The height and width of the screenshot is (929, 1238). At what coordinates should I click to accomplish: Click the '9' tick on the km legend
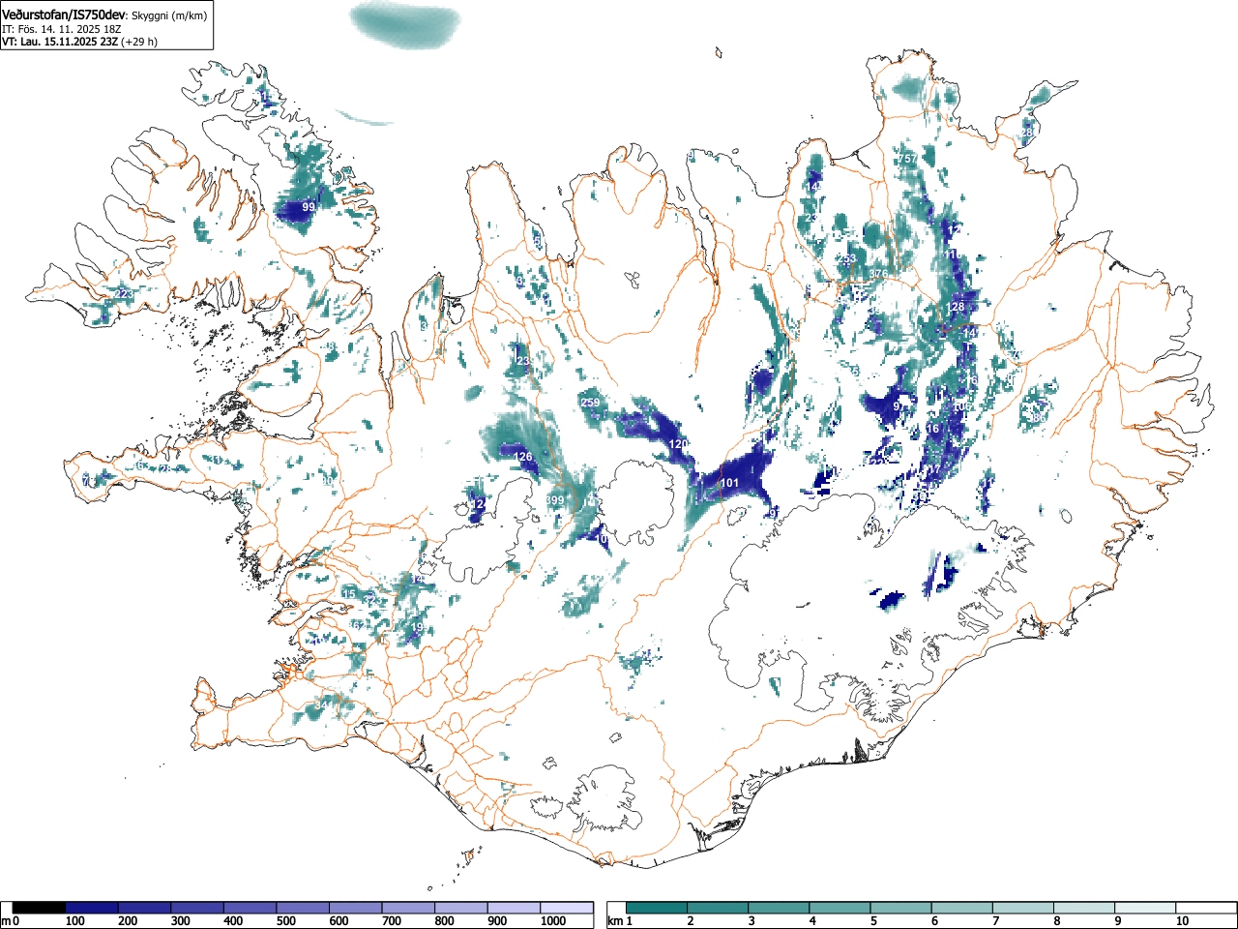[x=1116, y=921]
